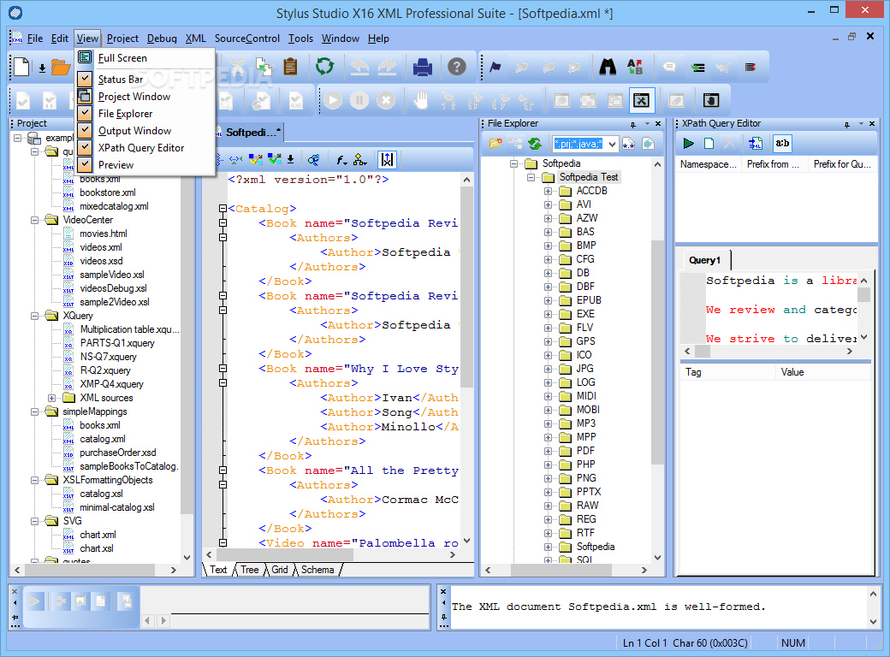This screenshot has height=657, width=890.
Task: Run the XPath query with green play icon
Action: click(689, 144)
